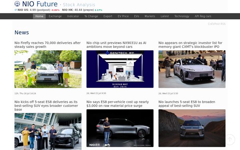
Task: Open Nio launches 5-seat ES8 article
Action: point(187,104)
